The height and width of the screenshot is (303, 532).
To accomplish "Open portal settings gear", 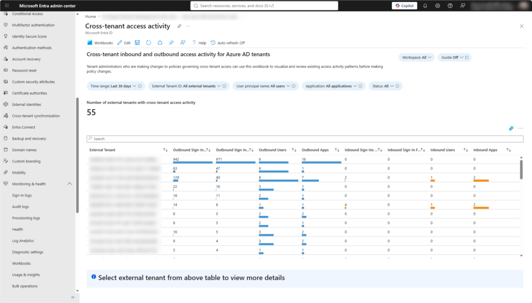I will [x=437, y=6].
